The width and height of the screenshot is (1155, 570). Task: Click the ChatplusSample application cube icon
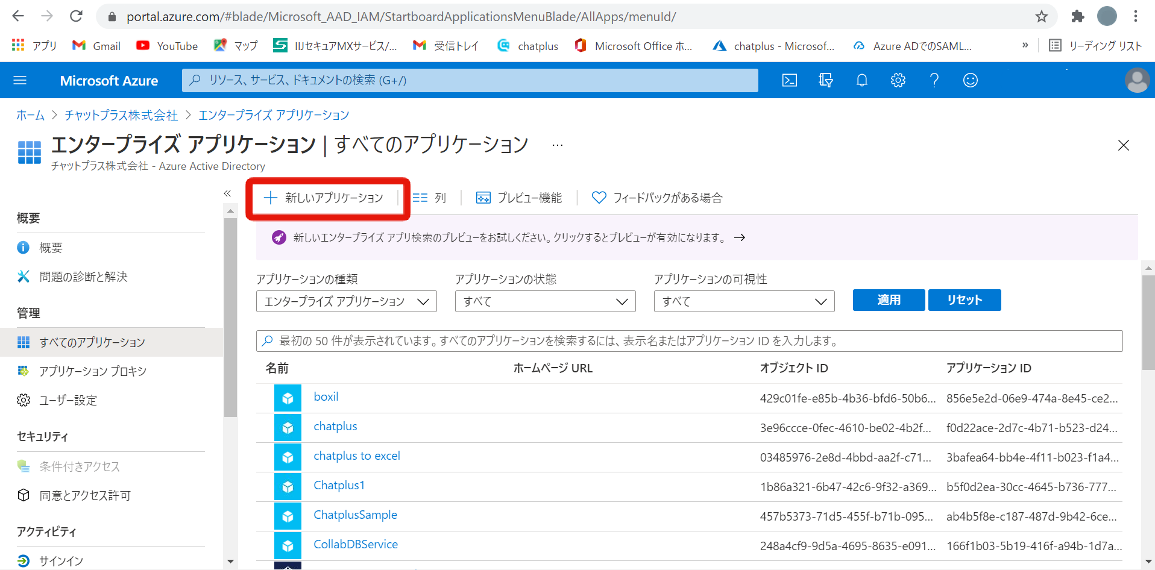288,516
